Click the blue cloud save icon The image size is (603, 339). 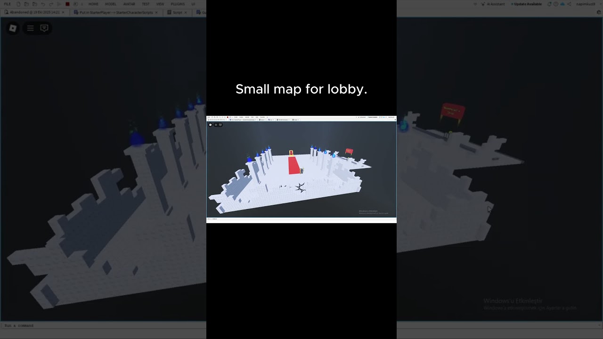coord(562,4)
